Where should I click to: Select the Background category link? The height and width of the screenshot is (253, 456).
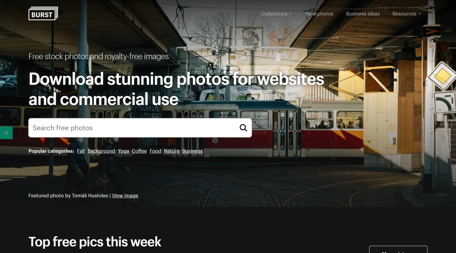(x=101, y=151)
